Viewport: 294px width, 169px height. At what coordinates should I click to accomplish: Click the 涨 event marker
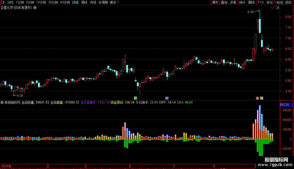257,98
